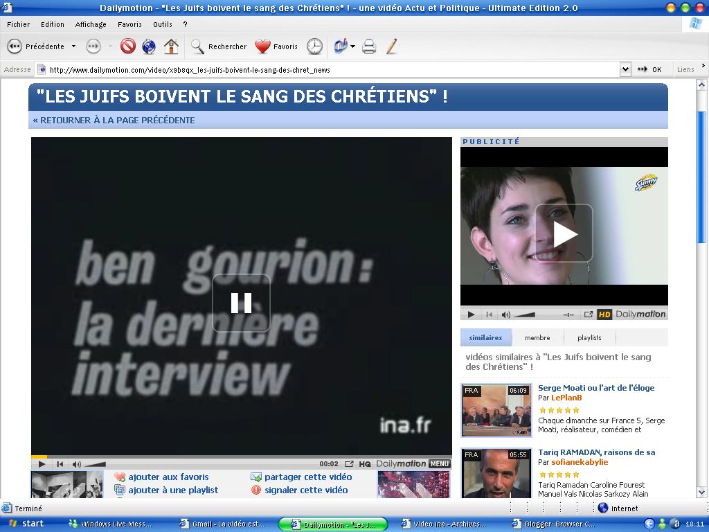
Task: Open sofianekabylie user profile link
Action: [x=580, y=462]
